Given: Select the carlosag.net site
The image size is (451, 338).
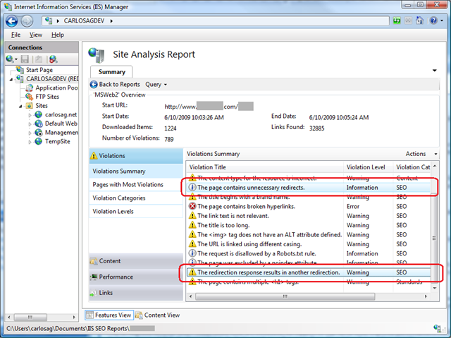Looking at the screenshot, I should coord(61,114).
